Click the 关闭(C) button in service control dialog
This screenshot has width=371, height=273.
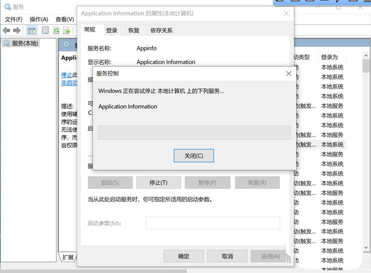(194, 155)
